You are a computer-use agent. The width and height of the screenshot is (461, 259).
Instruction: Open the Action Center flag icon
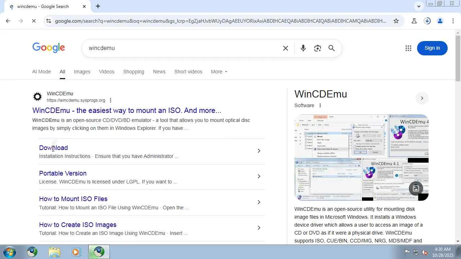tap(407, 252)
